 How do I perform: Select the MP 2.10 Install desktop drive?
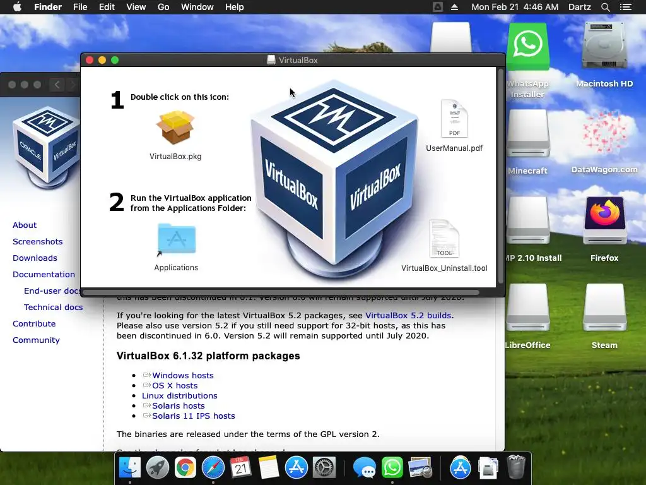tap(528, 220)
